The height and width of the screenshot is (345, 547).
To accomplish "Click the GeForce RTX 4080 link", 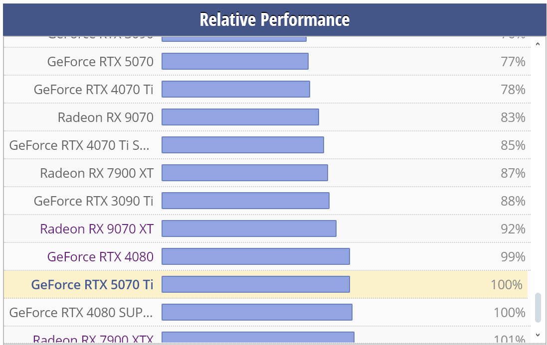I will 100,257.
